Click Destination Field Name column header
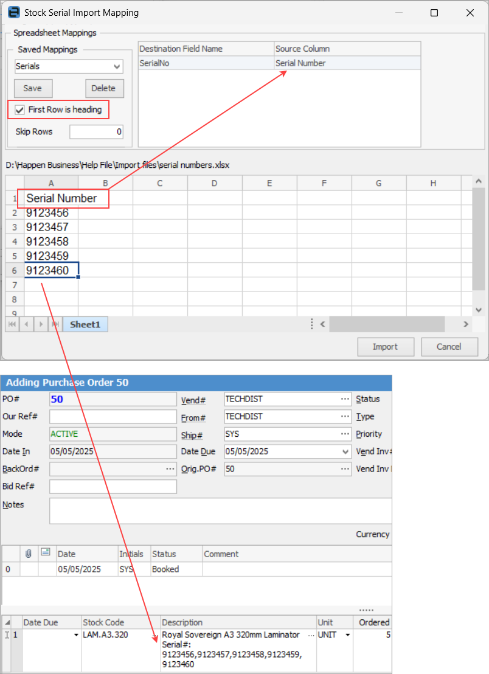 pos(206,49)
